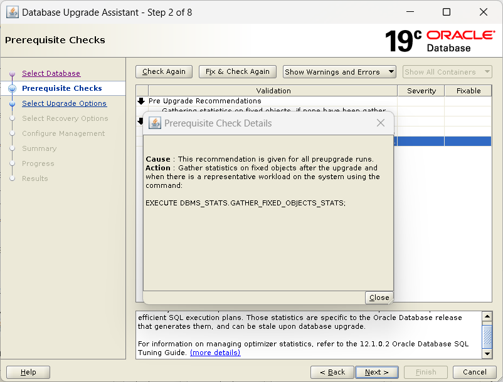Open the more details link
This screenshot has height=382, width=503.
click(215, 353)
